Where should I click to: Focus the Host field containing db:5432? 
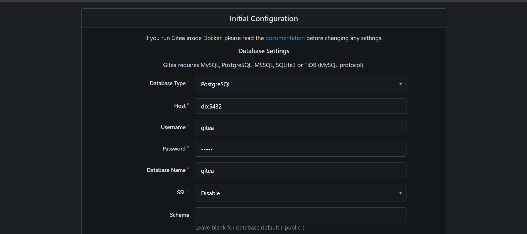coord(300,106)
